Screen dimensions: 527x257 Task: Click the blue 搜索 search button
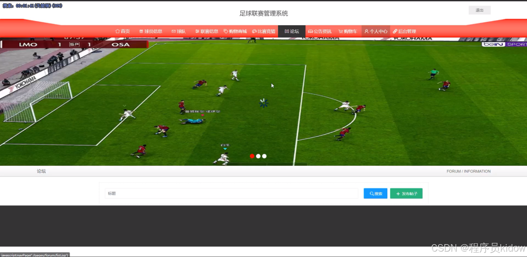(x=375, y=194)
